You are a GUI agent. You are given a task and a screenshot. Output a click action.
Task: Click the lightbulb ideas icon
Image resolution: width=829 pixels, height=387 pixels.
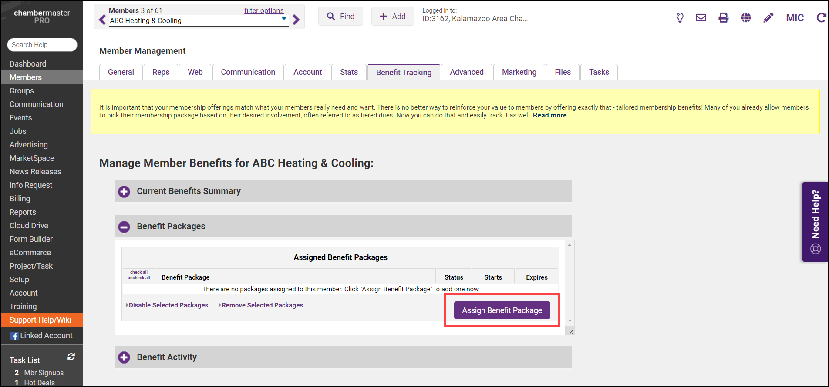coord(680,18)
